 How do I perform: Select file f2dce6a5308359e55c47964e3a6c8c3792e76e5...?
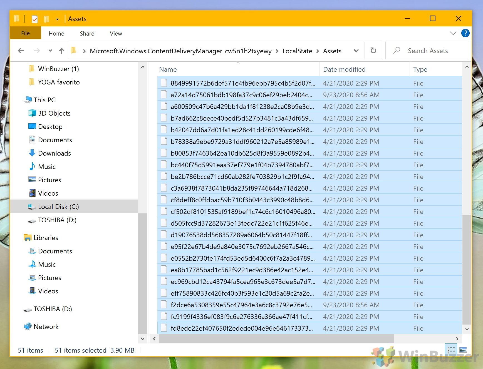click(309, 305)
